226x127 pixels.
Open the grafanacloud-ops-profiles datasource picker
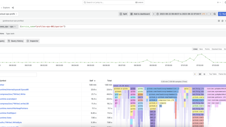[x=9, y=14]
